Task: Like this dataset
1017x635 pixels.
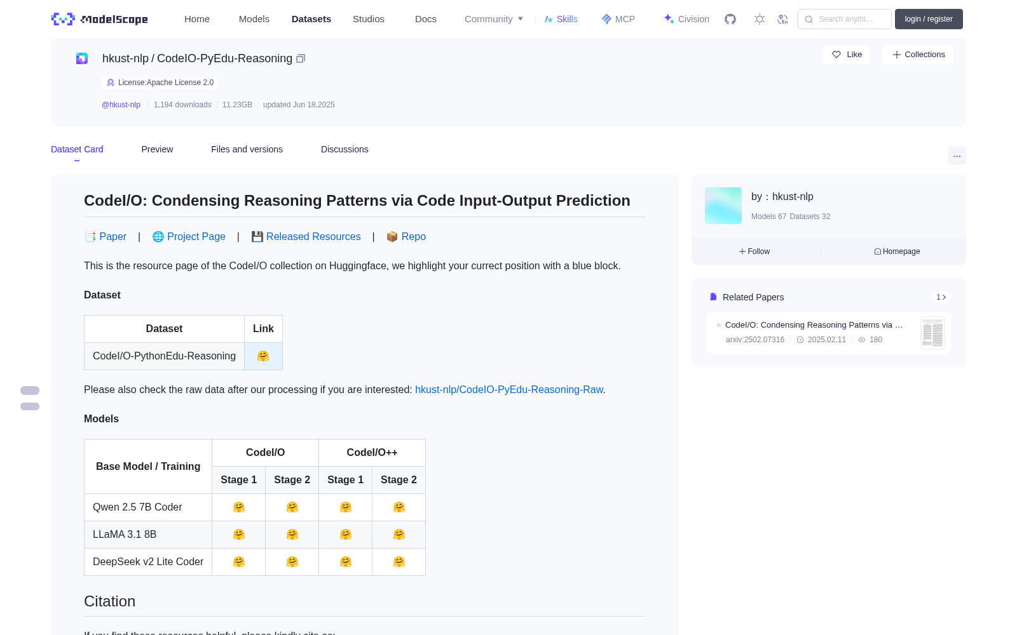Action: pyautogui.click(x=847, y=55)
